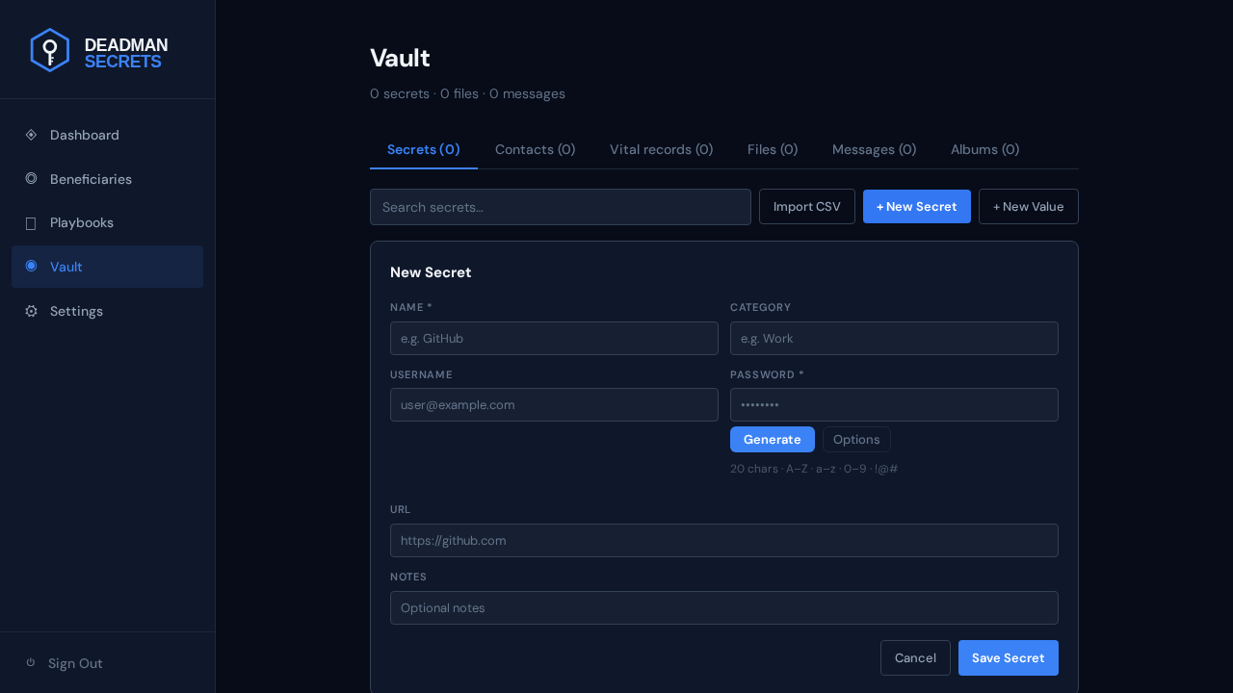1233x693 pixels.
Task: Open Dashboard via its sidebar icon
Action: click(x=31, y=135)
